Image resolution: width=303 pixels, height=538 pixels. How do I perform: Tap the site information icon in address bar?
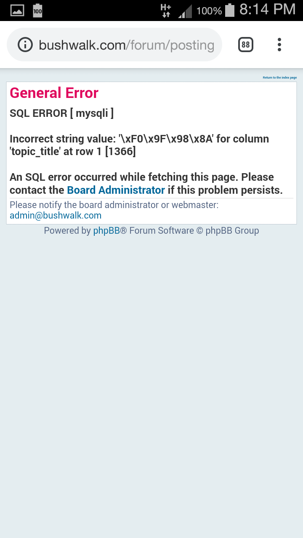coord(25,45)
